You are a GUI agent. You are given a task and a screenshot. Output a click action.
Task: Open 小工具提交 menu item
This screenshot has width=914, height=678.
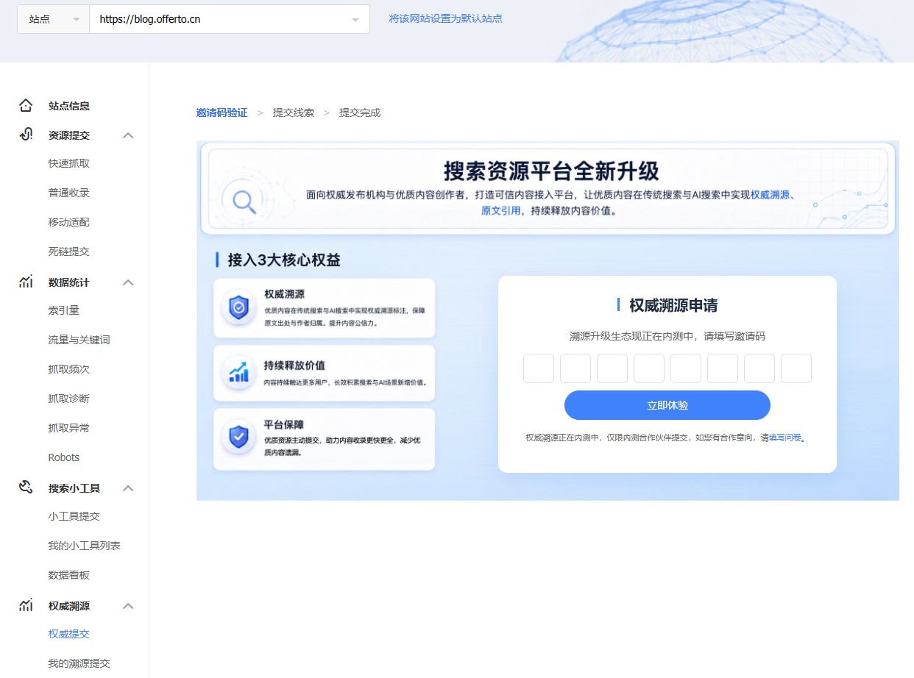coord(74,516)
